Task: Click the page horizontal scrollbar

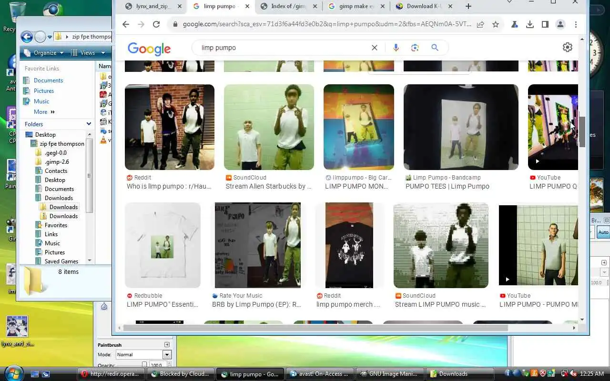Action: [x=315, y=328]
